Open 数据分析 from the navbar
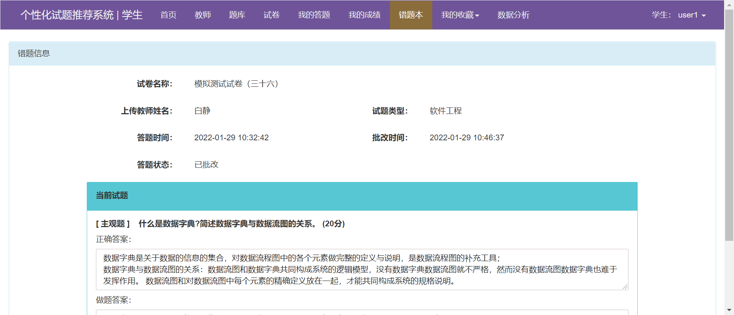The width and height of the screenshot is (734, 315). coord(513,15)
